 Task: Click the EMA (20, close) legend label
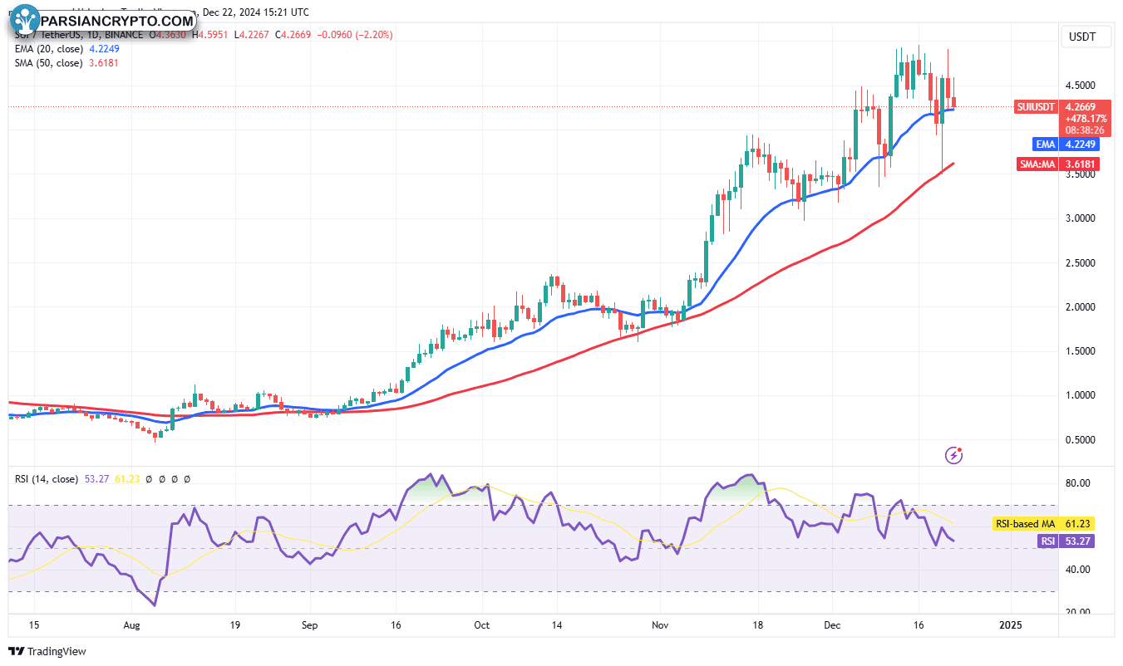click(48, 48)
